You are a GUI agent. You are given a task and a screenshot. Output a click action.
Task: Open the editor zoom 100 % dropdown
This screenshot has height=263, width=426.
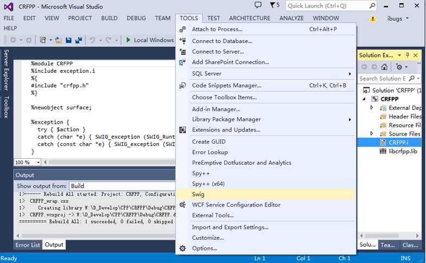(39, 162)
